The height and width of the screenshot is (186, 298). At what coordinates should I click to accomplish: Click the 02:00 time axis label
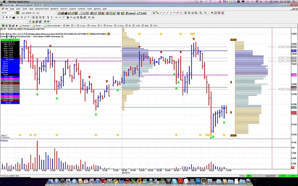point(142,170)
